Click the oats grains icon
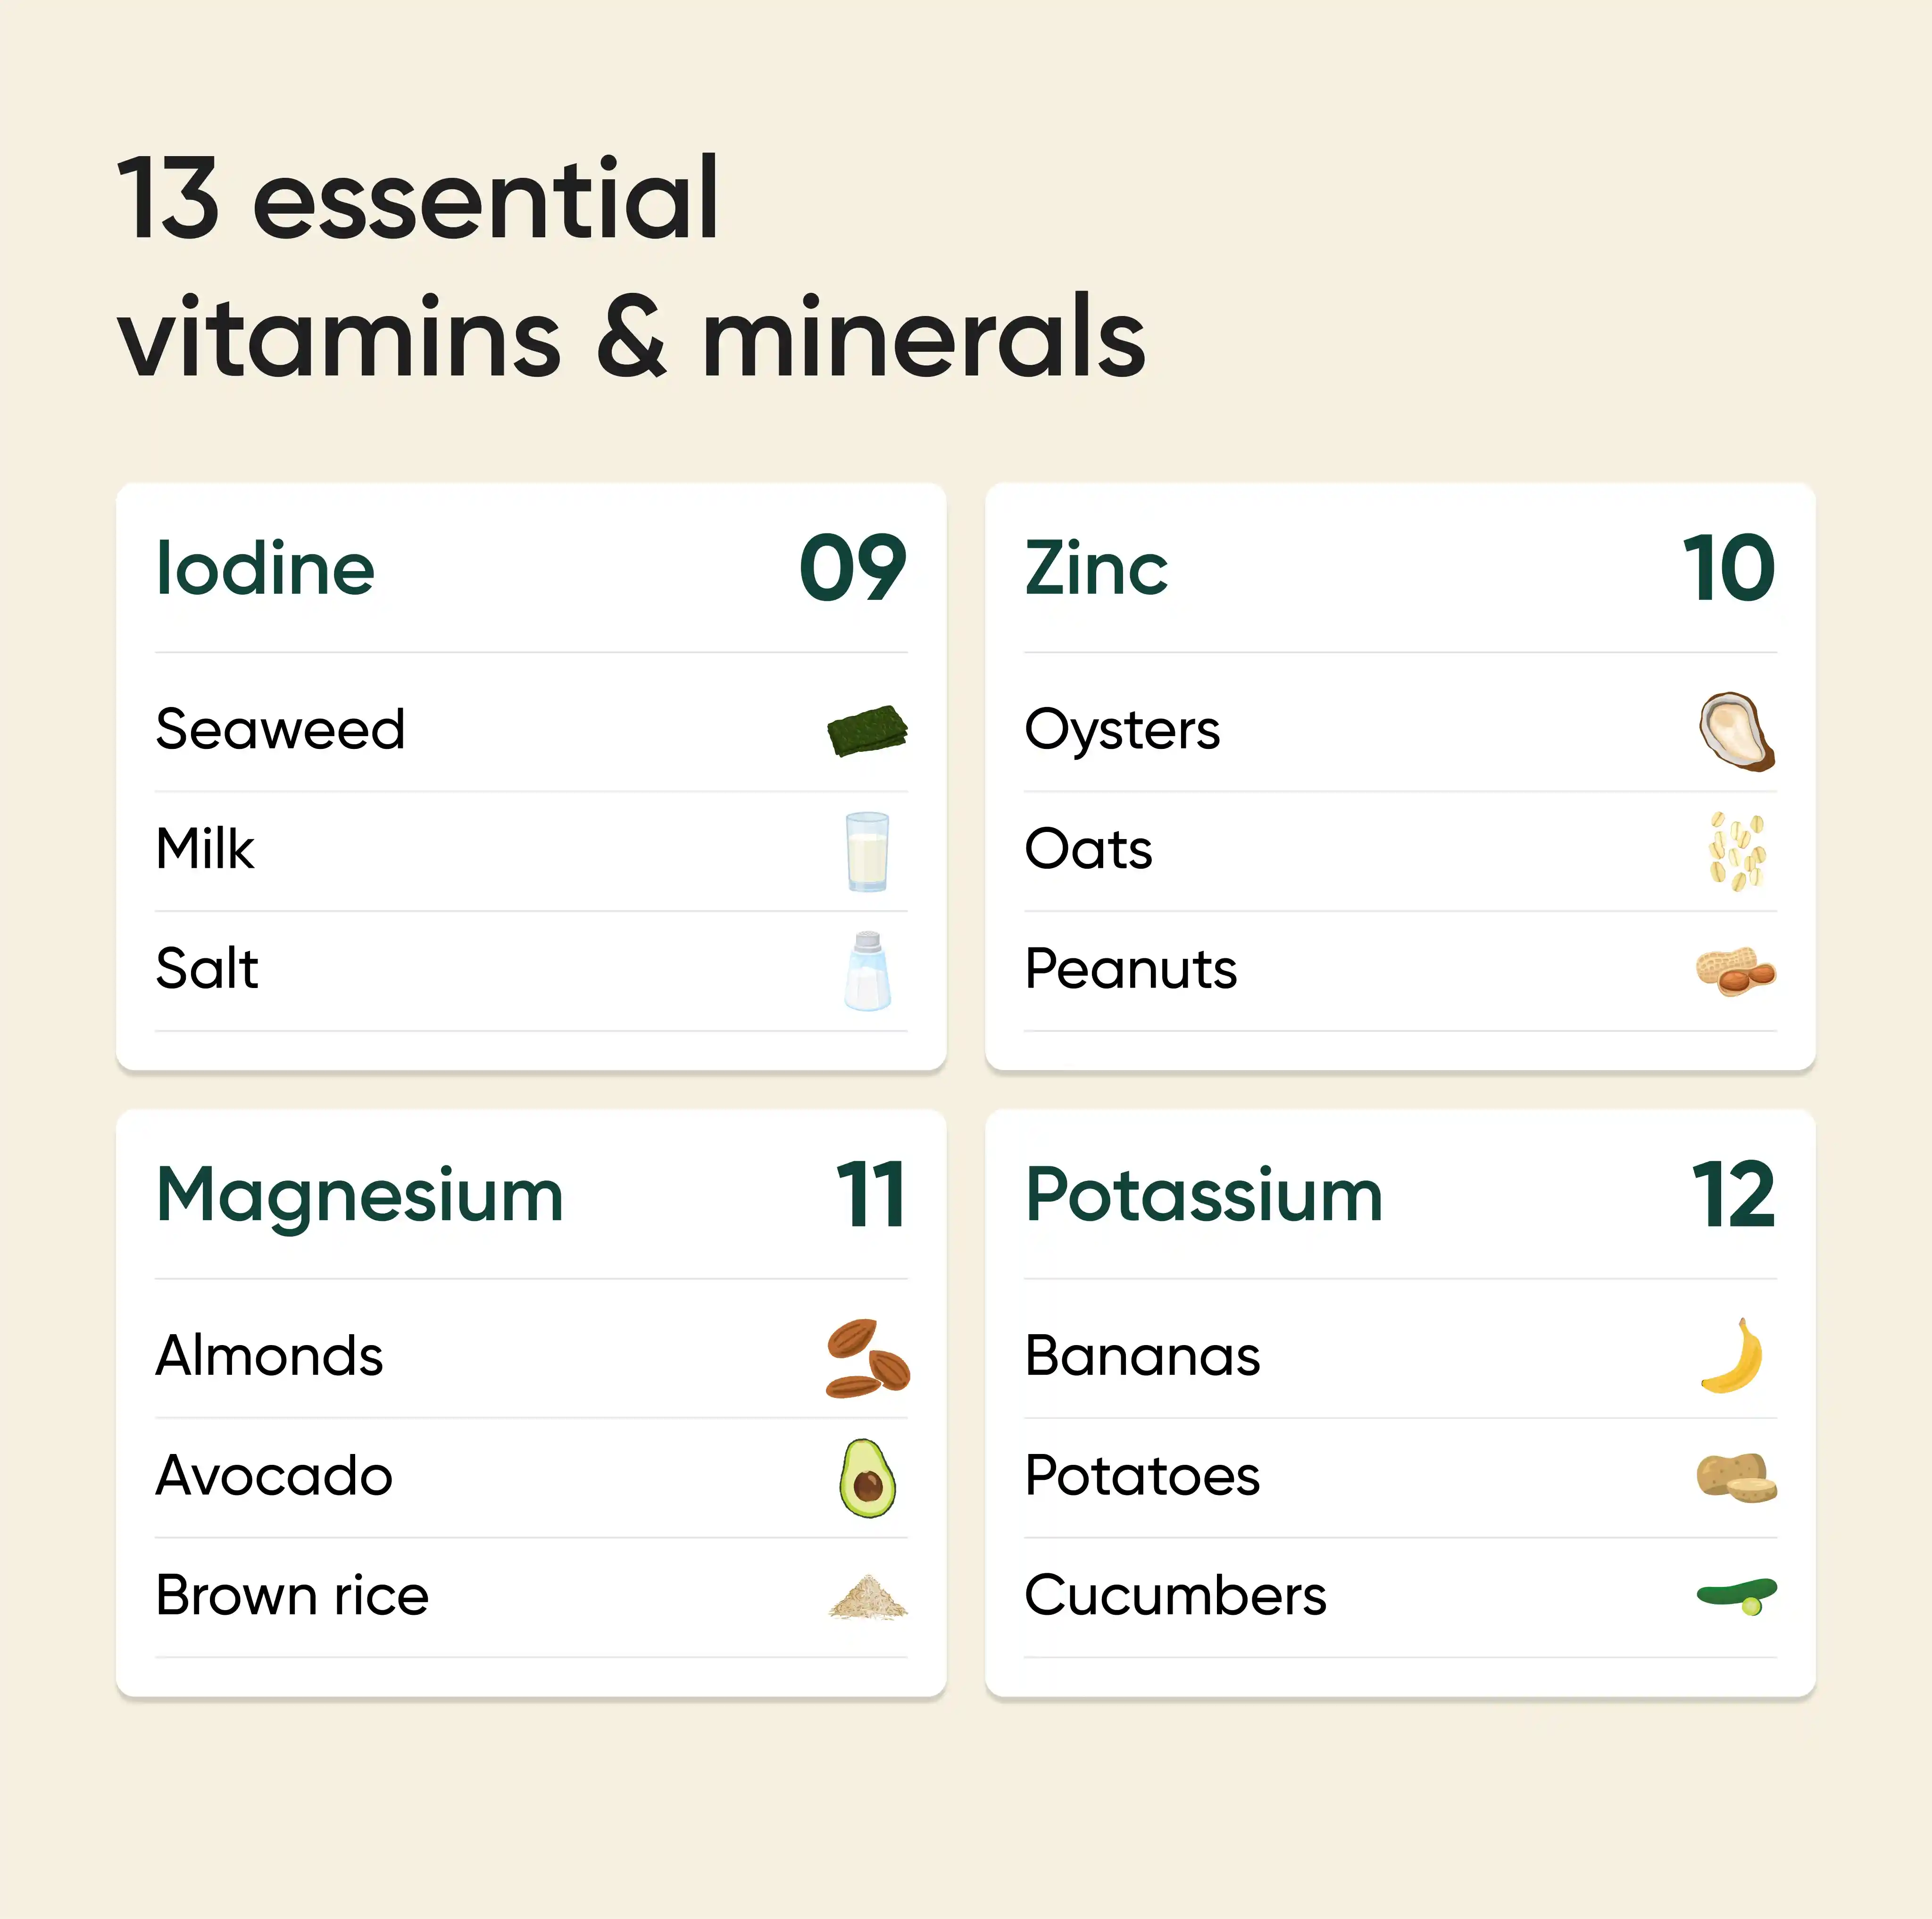1932x1919 pixels. coord(1737,851)
